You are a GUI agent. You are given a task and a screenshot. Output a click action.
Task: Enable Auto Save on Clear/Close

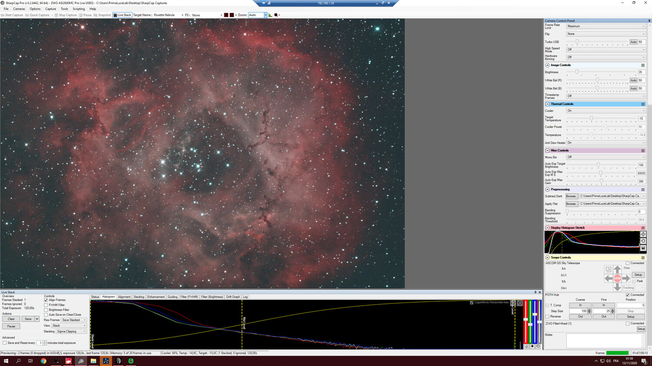[x=46, y=315]
